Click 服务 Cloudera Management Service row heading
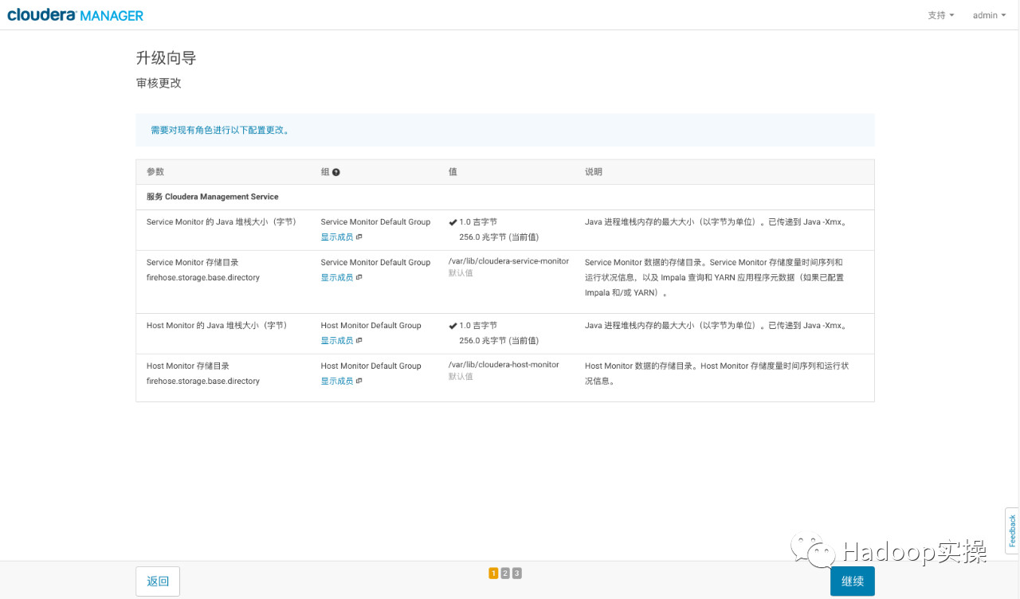 [213, 197]
